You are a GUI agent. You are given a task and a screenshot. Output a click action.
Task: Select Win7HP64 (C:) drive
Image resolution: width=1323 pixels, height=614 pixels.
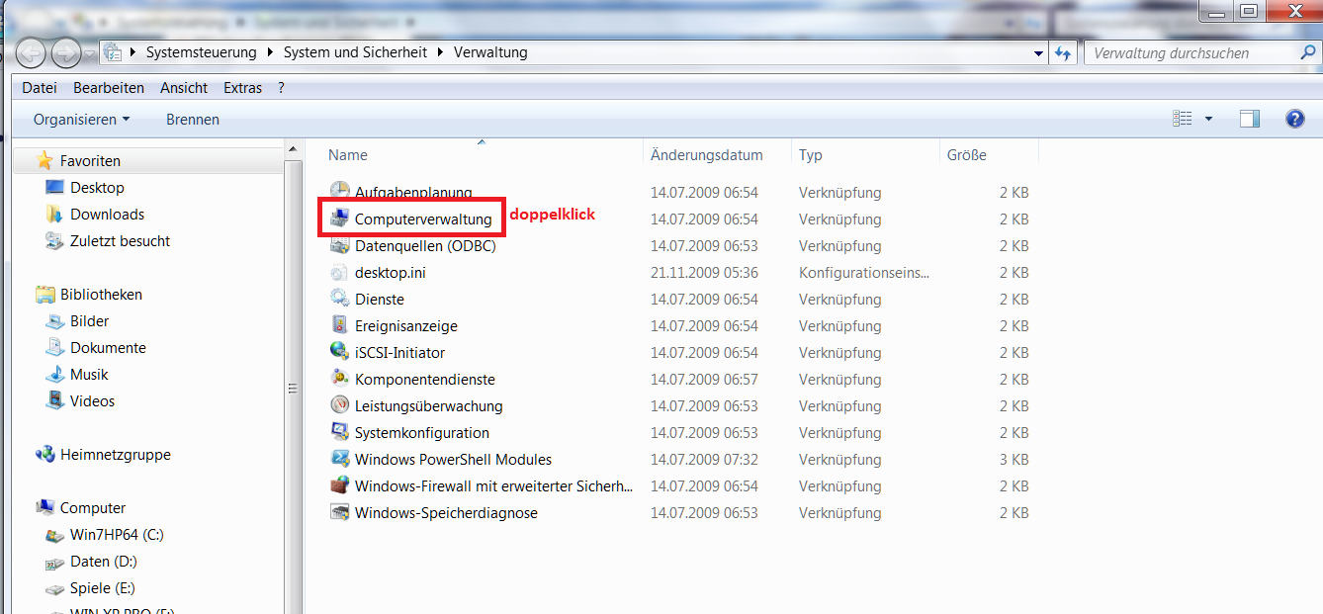[x=105, y=534]
